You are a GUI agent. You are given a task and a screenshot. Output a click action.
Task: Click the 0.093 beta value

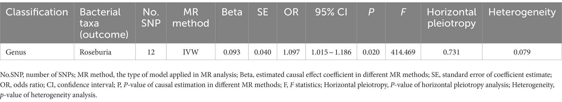232,52
